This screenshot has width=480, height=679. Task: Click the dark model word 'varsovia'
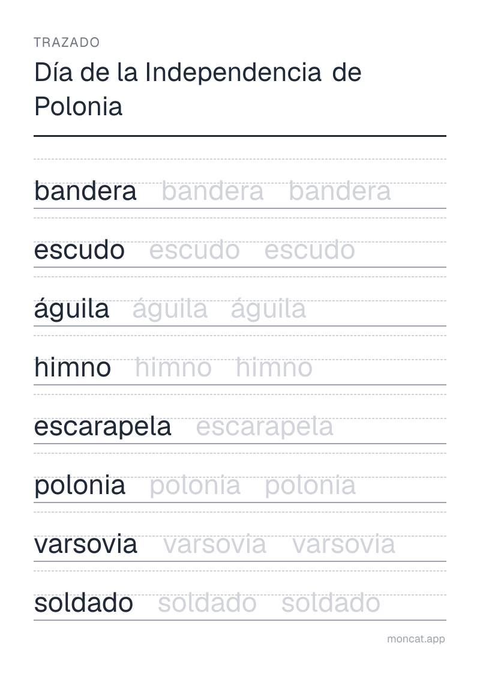pos(86,545)
